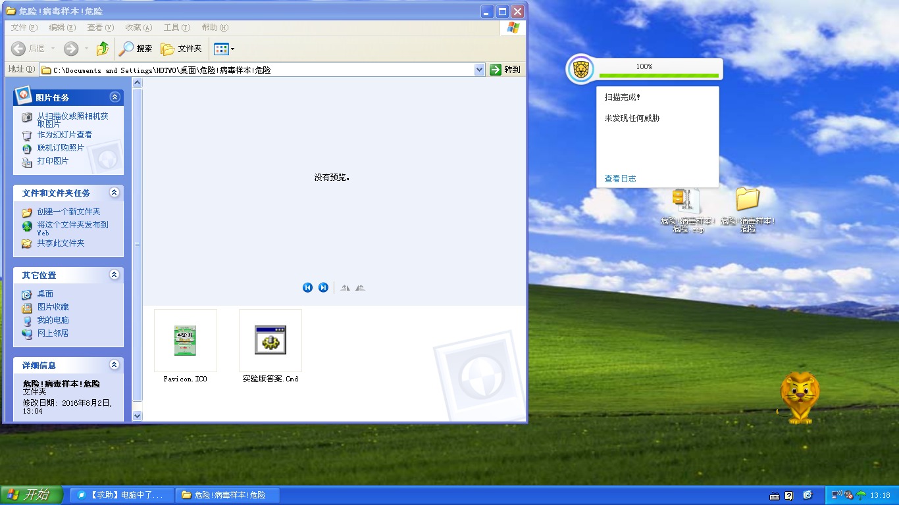Click the 危险!病毒样本!危险 taskbar button

[x=228, y=495]
